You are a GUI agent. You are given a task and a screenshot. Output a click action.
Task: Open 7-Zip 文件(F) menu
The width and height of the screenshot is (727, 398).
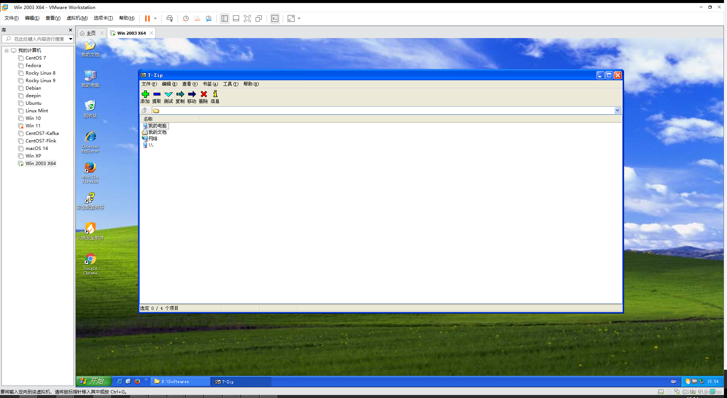pyautogui.click(x=149, y=84)
